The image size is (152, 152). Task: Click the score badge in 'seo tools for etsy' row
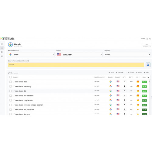[144, 114]
